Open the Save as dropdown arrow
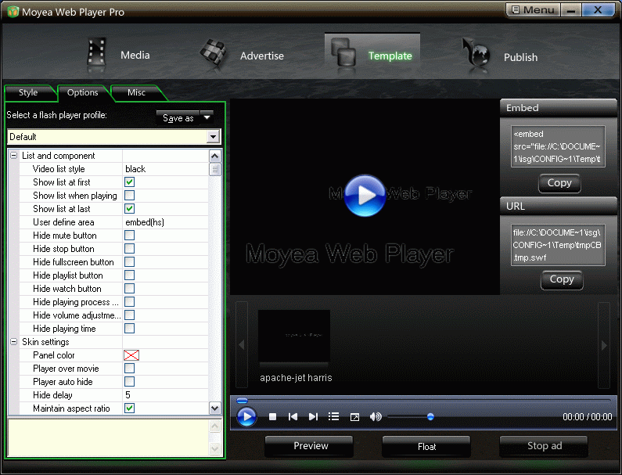 tap(207, 117)
